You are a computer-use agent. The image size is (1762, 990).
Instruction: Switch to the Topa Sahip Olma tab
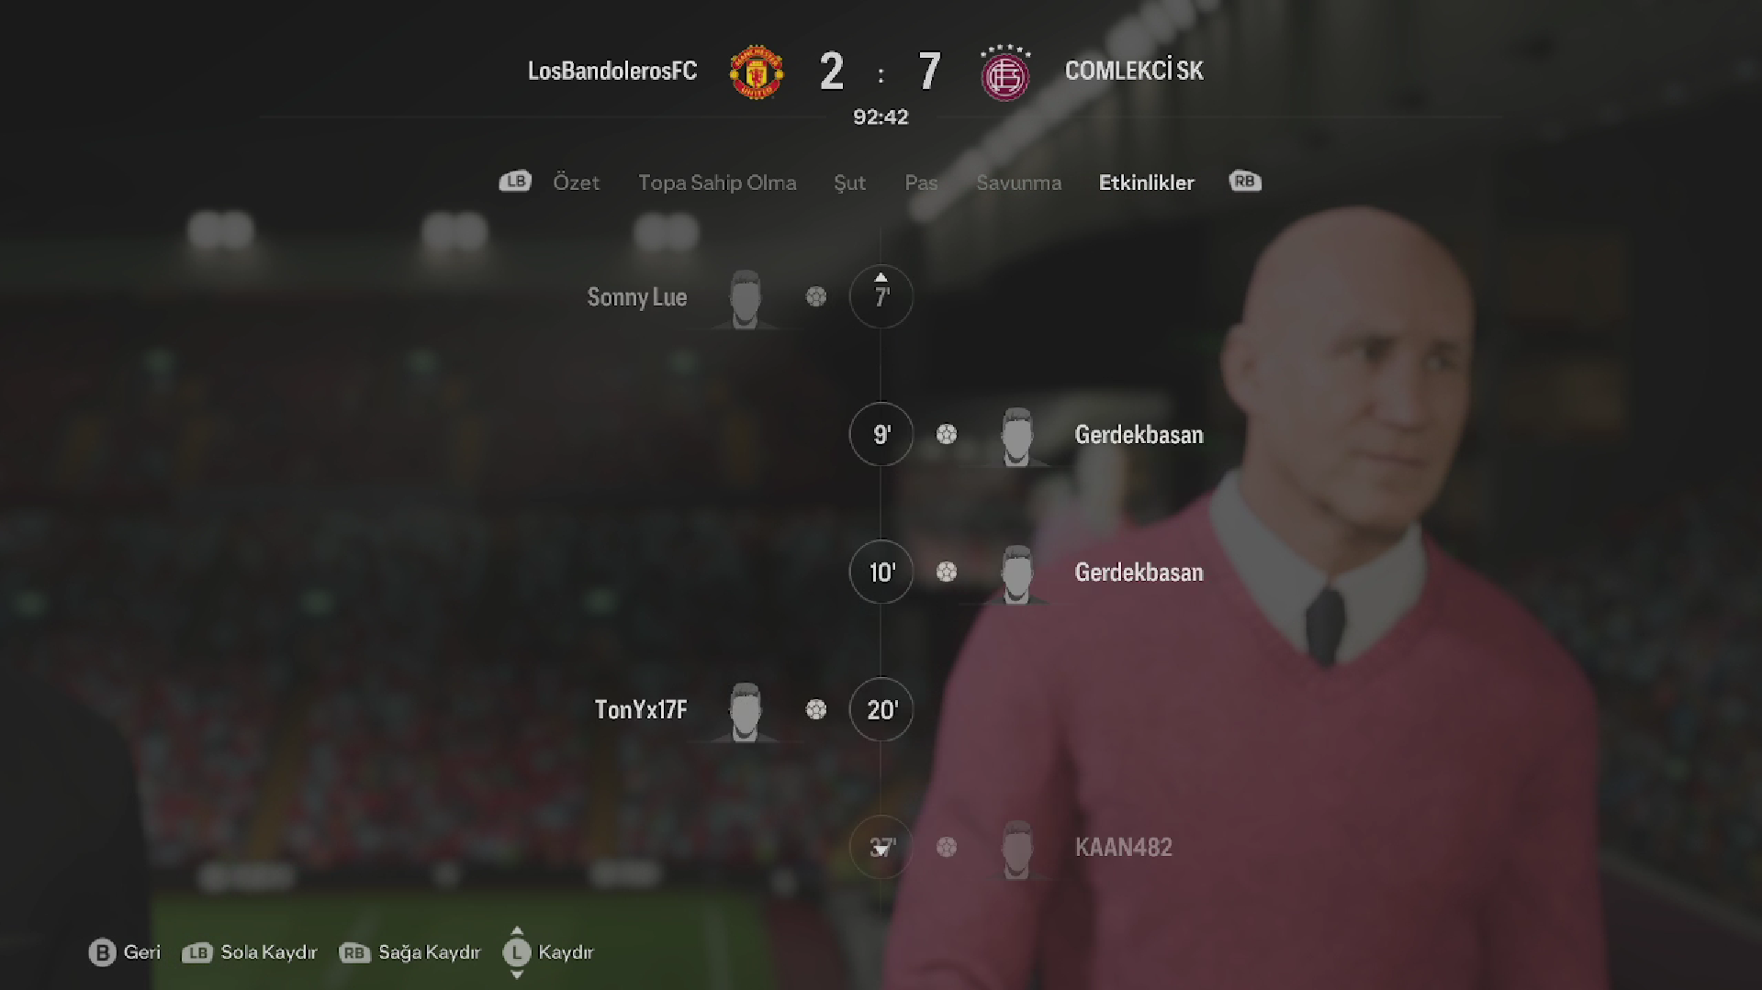click(717, 183)
